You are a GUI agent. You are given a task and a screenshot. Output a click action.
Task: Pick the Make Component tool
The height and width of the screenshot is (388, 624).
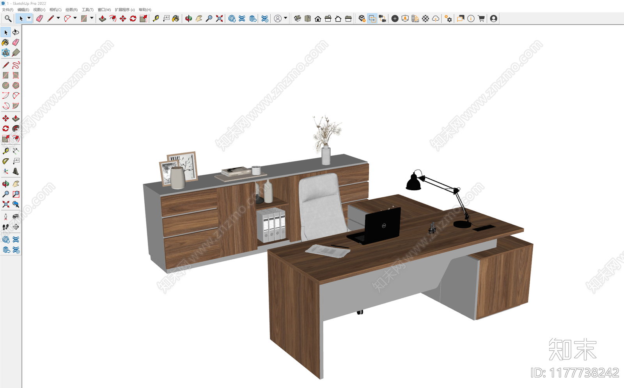click(x=6, y=53)
